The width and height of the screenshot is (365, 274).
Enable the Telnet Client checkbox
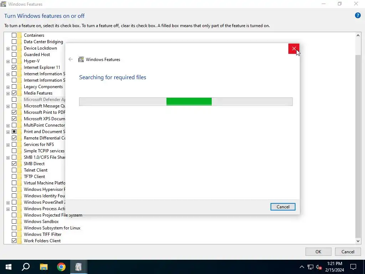(x=14, y=170)
